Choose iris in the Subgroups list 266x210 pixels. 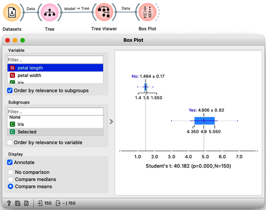(55, 124)
